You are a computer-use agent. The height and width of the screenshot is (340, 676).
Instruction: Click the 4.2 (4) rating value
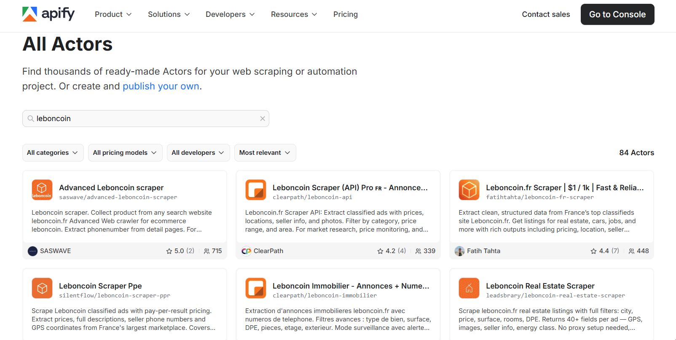click(396, 251)
